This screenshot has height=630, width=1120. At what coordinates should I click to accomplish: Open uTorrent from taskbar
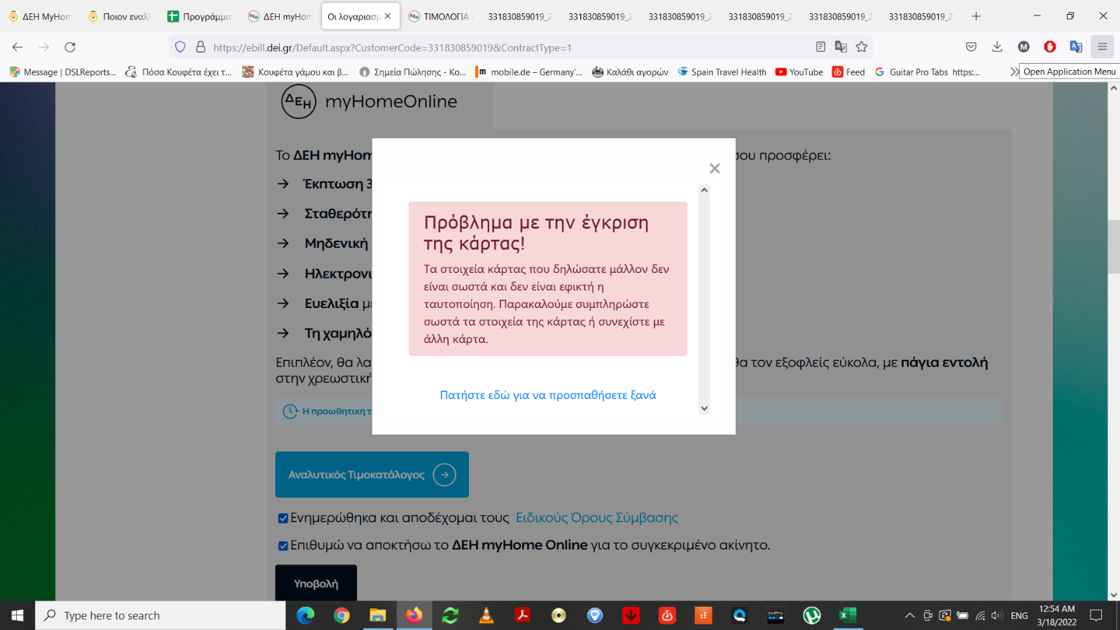[812, 615]
